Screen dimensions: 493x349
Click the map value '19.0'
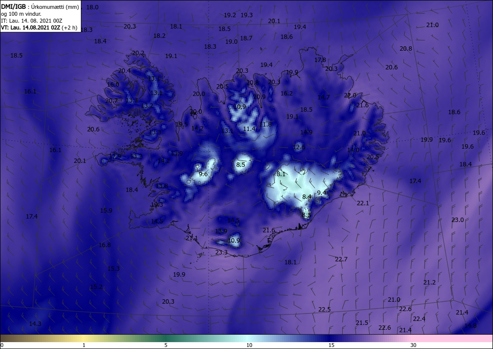(x=231, y=42)
